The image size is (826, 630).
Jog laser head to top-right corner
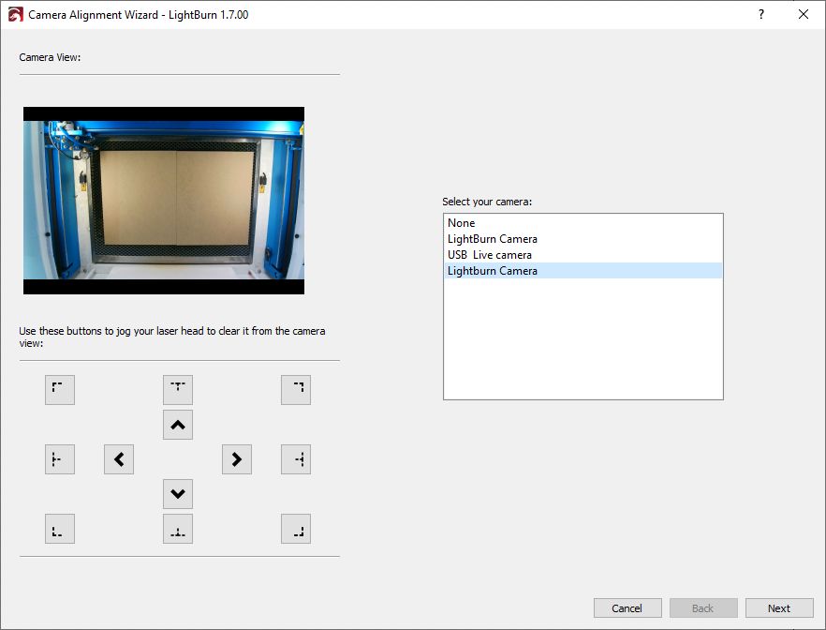pos(296,390)
